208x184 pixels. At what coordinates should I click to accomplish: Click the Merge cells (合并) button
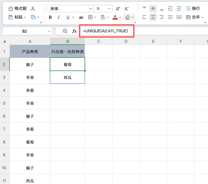[193, 17]
